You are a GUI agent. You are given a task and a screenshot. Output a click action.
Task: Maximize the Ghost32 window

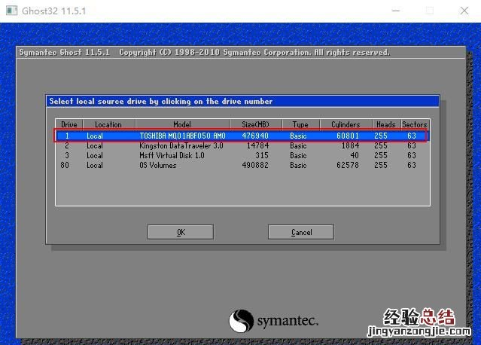[429, 11]
